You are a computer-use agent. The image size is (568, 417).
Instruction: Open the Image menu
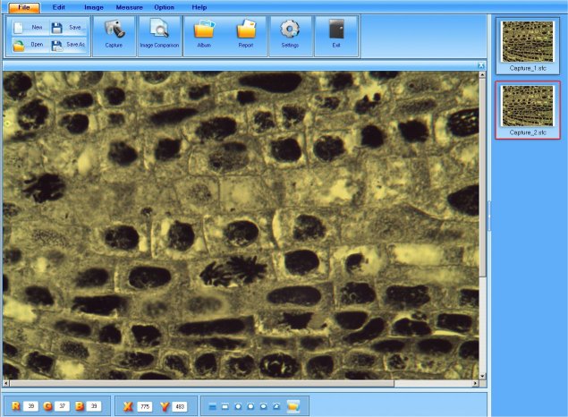click(94, 7)
